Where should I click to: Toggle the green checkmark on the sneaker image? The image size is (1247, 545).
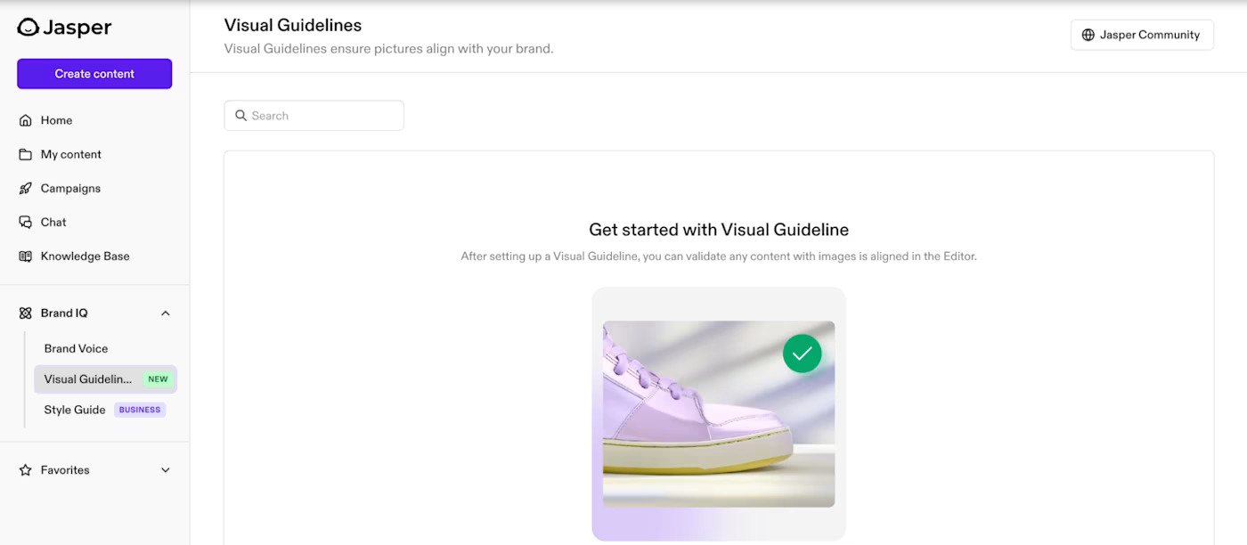coord(802,353)
